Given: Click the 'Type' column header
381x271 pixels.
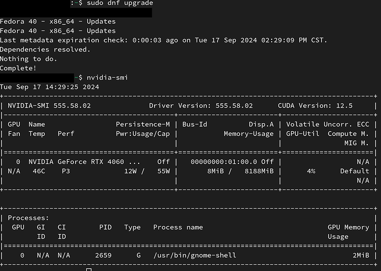Looking at the screenshot, I should pyautogui.click(x=133, y=227).
